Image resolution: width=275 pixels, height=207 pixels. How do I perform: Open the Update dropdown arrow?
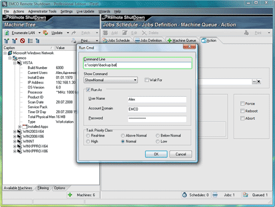[x=68, y=33]
